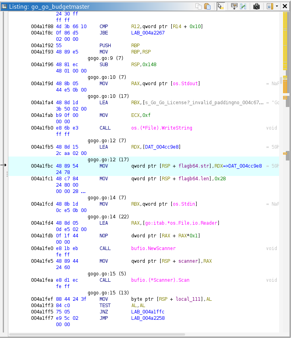The width and height of the screenshot is (291, 338).
Task: Click the Copy icon in Listing toolbar
Action: (x=199, y=6)
